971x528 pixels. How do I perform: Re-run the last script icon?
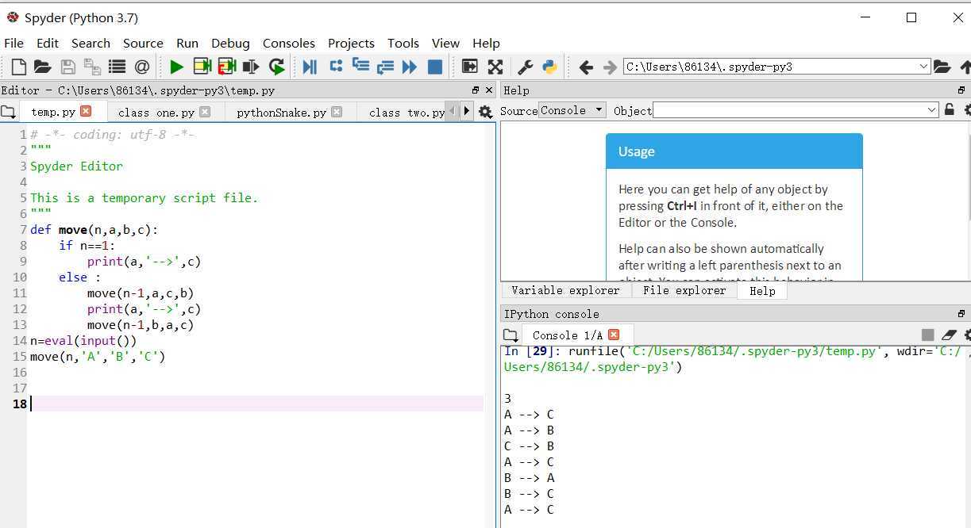276,67
